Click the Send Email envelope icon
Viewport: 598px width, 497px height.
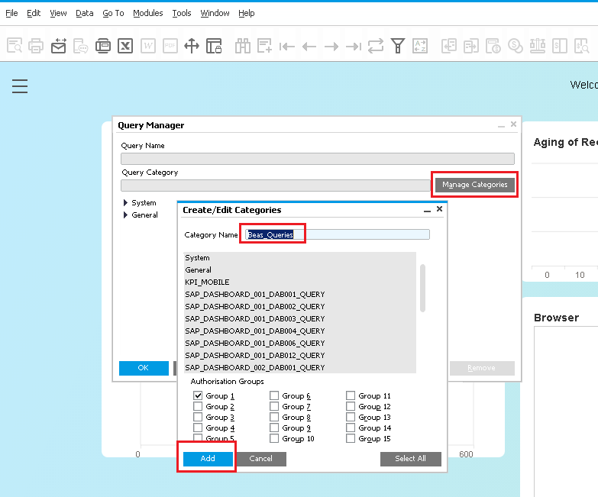(59, 46)
